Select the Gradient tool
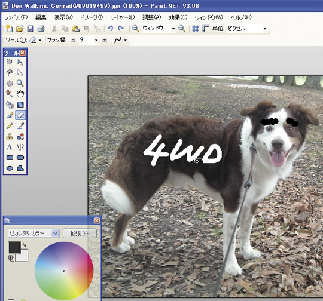Screen dimensions: 323x301 (20, 105)
